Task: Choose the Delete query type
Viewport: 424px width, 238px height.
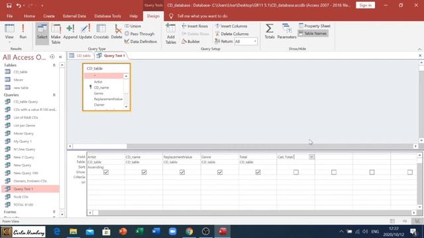Action: 117,32
